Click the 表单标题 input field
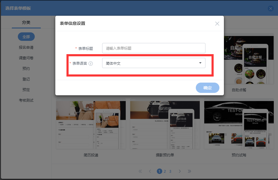Image resolution: width=278 pixels, height=180 pixels. [154, 48]
